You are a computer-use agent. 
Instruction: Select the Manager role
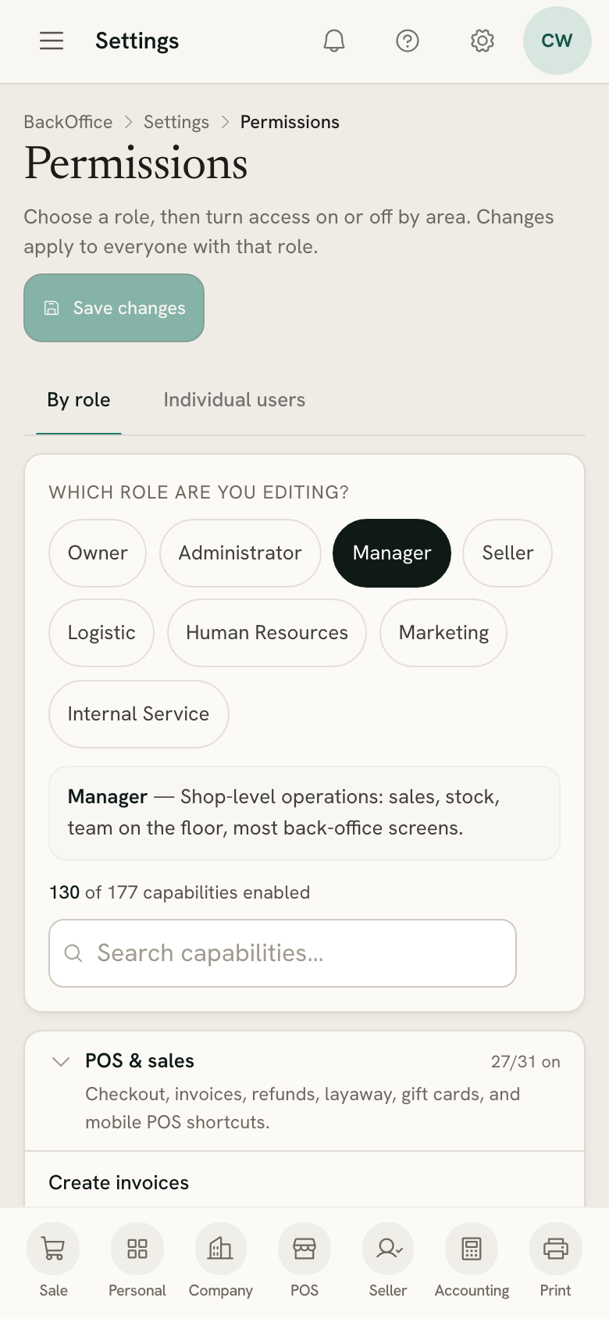[x=392, y=553]
